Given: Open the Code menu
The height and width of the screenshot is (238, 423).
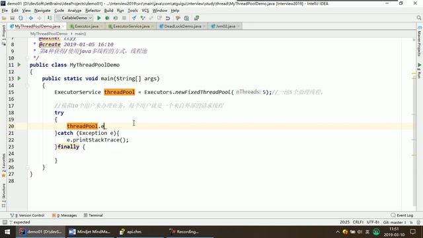Looking at the screenshot, I should click(x=59, y=11).
